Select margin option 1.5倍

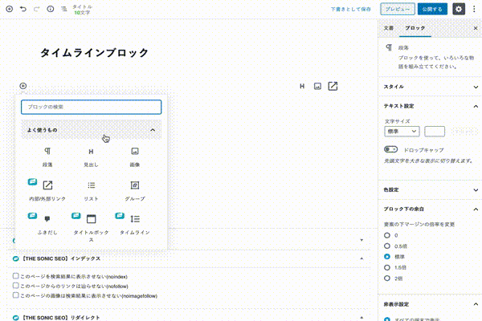[387, 267]
